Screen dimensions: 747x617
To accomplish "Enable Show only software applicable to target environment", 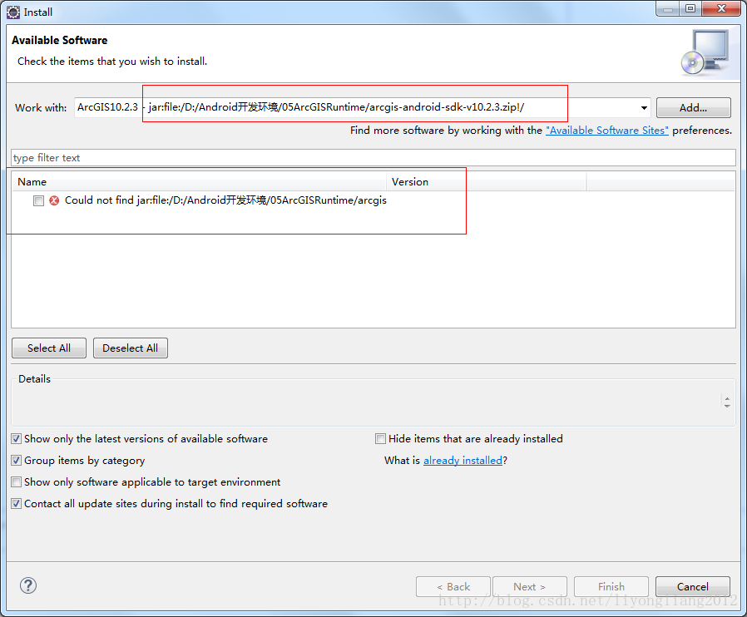I will tap(16, 481).
